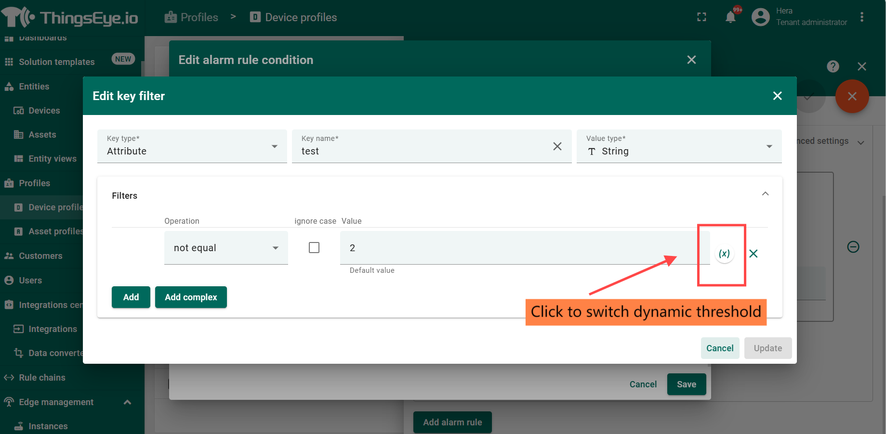886x434 pixels.
Task: Open the Key type dropdown
Action: (192, 146)
